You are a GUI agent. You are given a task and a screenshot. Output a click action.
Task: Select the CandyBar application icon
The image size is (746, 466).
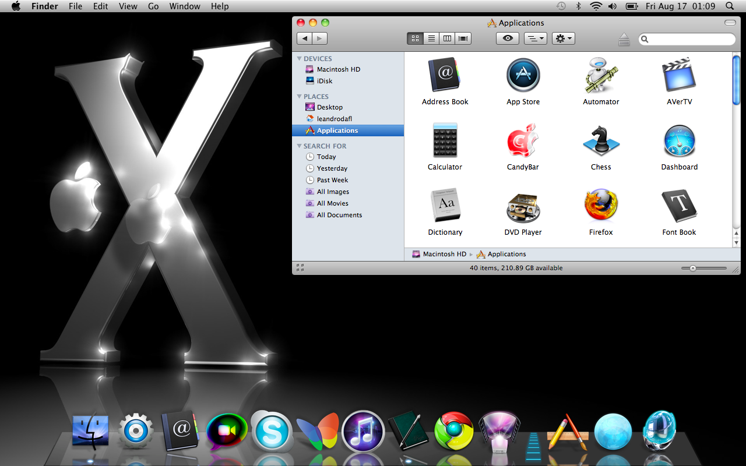tap(523, 141)
